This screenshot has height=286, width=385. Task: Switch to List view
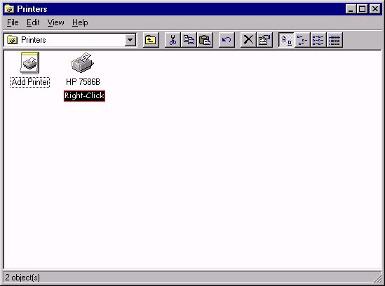coord(318,40)
